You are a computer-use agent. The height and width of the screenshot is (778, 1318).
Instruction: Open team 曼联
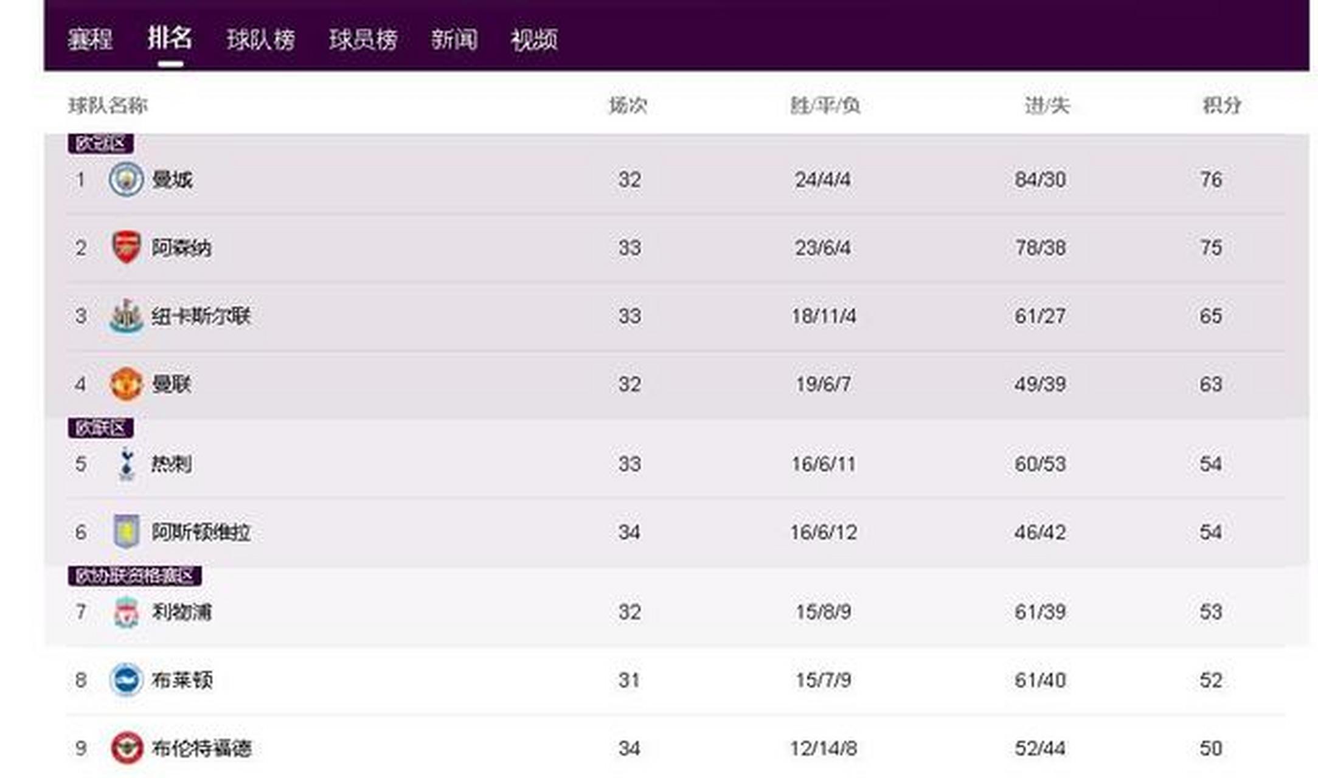(172, 384)
